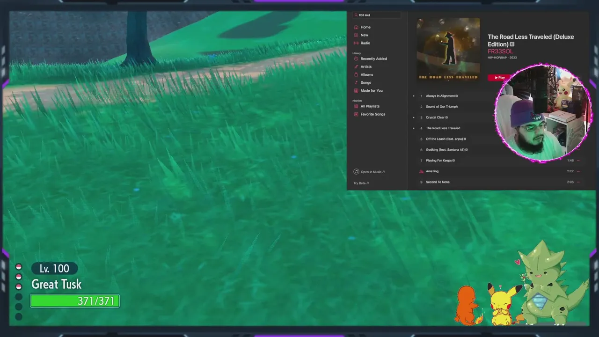Click the Radio broadcast icon
The width and height of the screenshot is (599, 337).
click(356, 43)
